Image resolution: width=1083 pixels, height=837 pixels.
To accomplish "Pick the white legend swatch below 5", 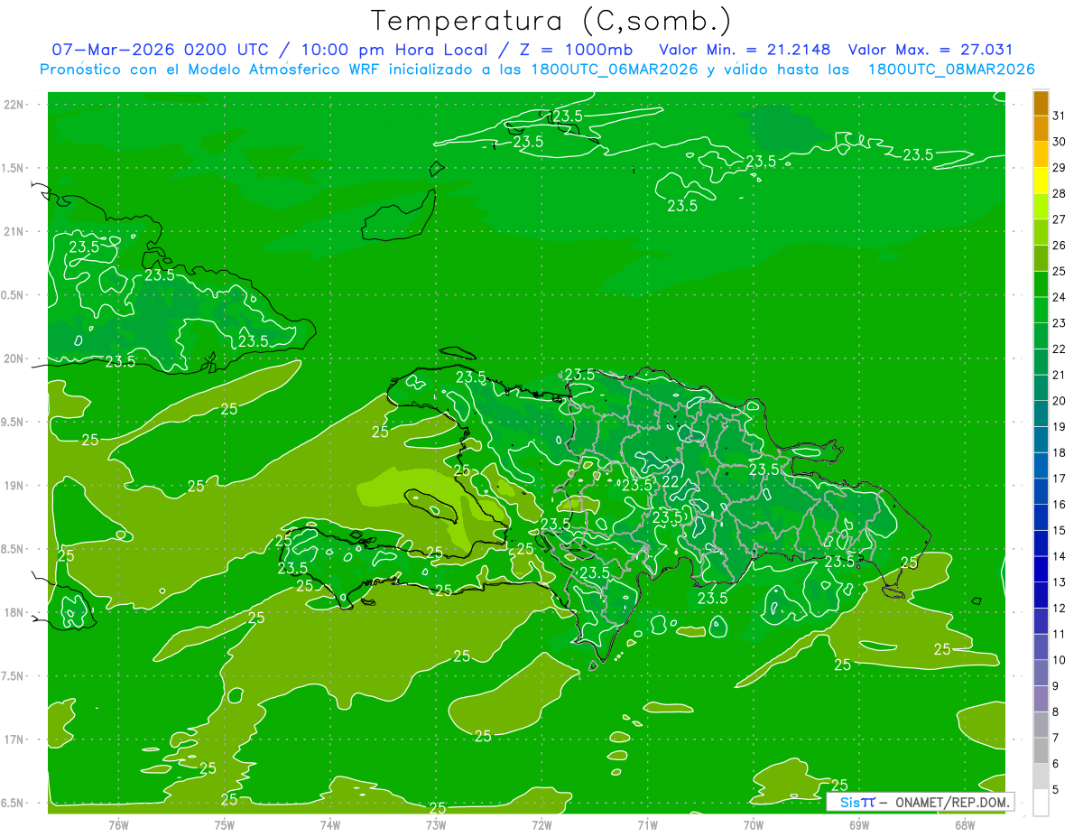I will 1041,803.
